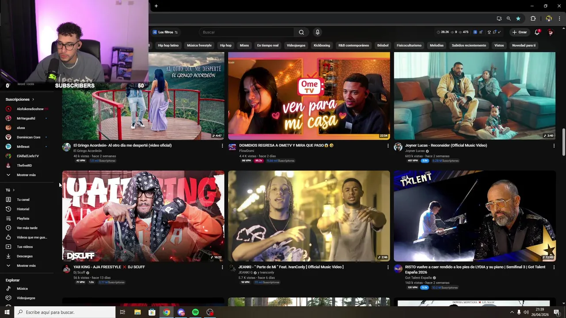Open ElAlfaElJefeTV subscription
566x318 pixels.
[x=27, y=156]
